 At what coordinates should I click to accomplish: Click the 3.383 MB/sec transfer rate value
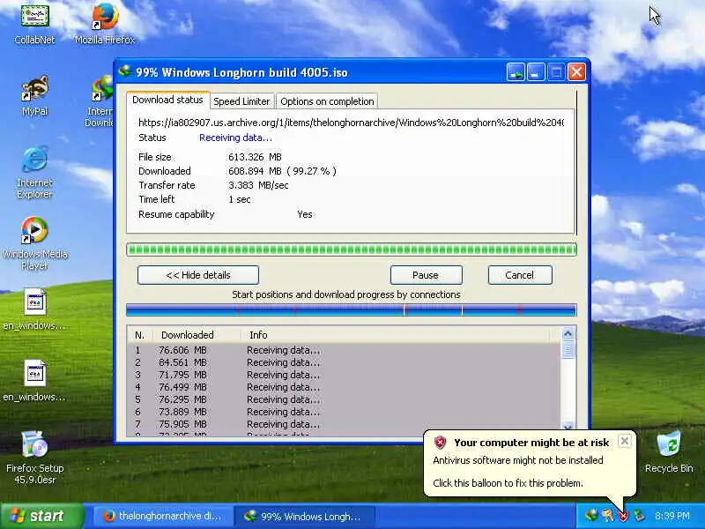258,185
